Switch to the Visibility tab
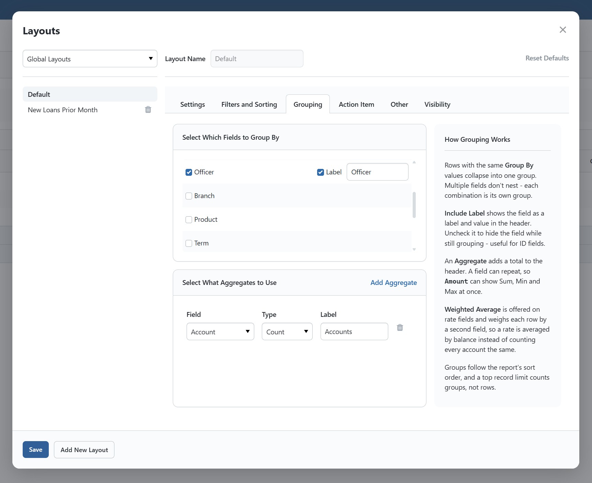This screenshot has height=483, width=592. [x=437, y=104]
